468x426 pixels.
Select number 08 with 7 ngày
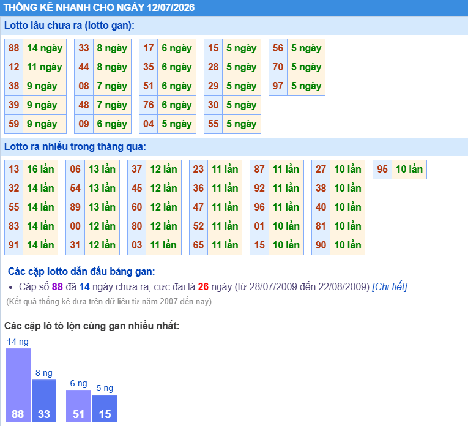[84, 86]
